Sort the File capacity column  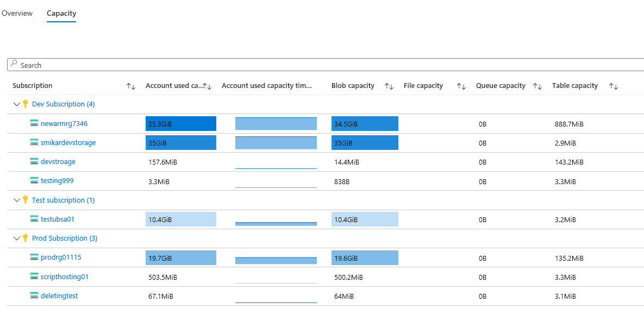461,86
